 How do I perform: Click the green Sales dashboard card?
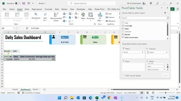93,40
